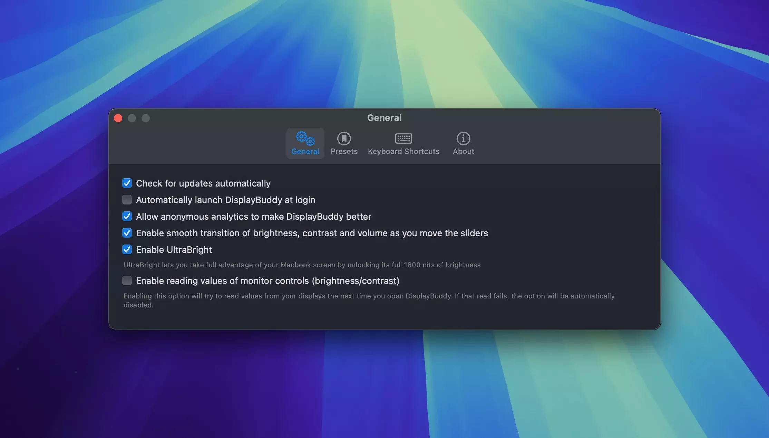The height and width of the screenshot is (438, 769).
Task: Open the About info icon
Action: (463, 139)
